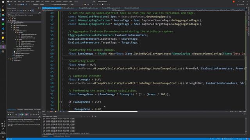250x140 pixels.
Task: Switch to the CharacterAttributeSetBase.h tab
Action: 132,8
